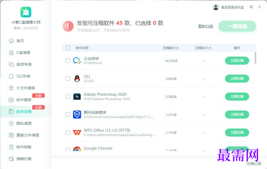Click the 1.17GB size value
Image resolution: width=267 pixels, height=169 pixels.
click(171, 133)
